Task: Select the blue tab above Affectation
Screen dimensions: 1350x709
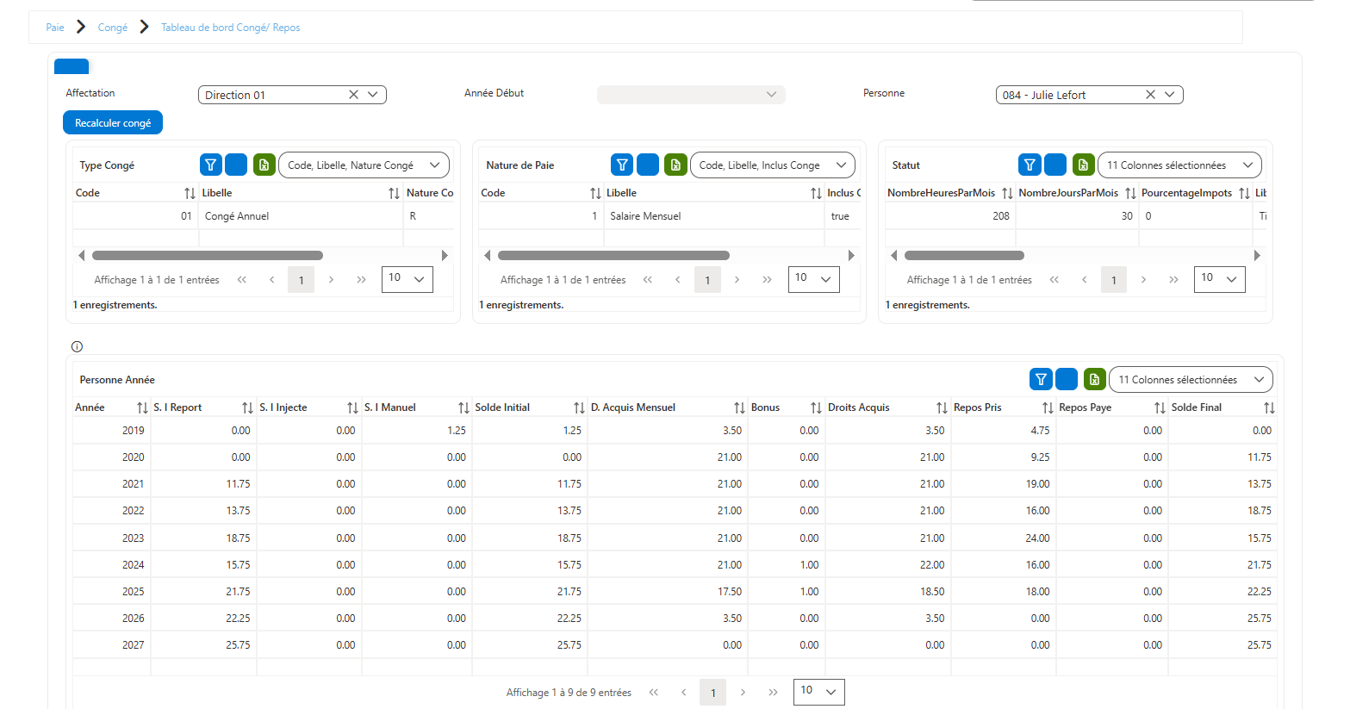Action: [x=72, y=66]
